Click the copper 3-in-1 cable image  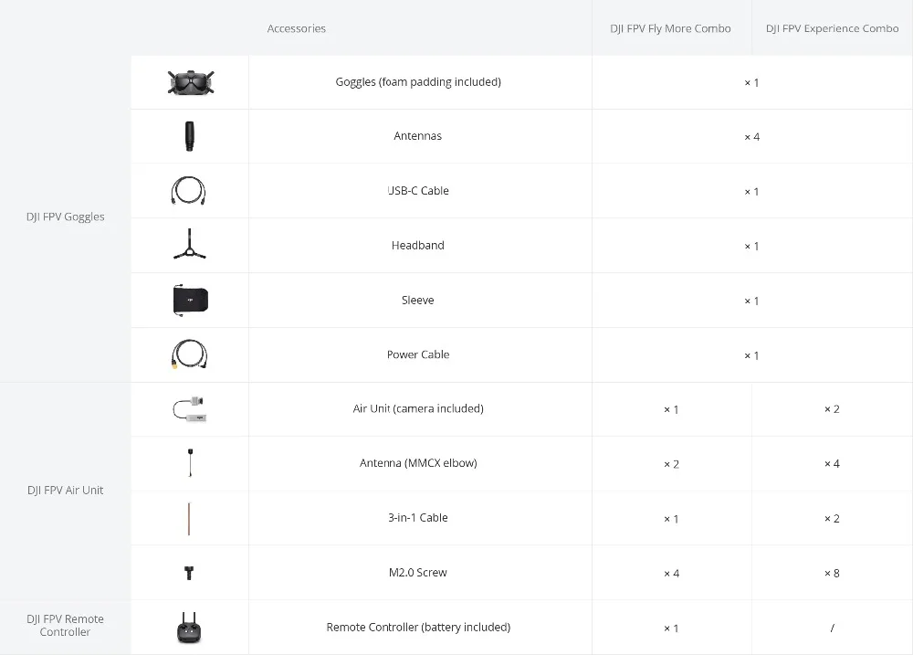point(189,518)
